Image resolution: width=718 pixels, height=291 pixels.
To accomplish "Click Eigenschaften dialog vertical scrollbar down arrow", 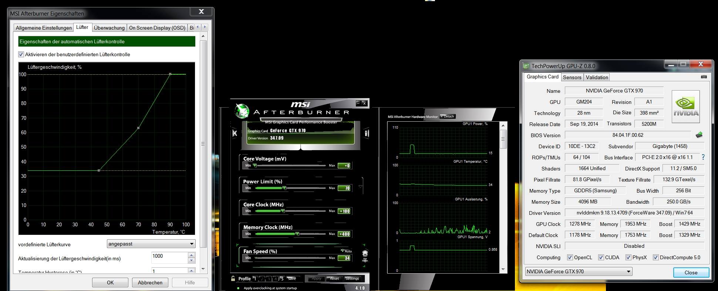I will click(203, 269).
